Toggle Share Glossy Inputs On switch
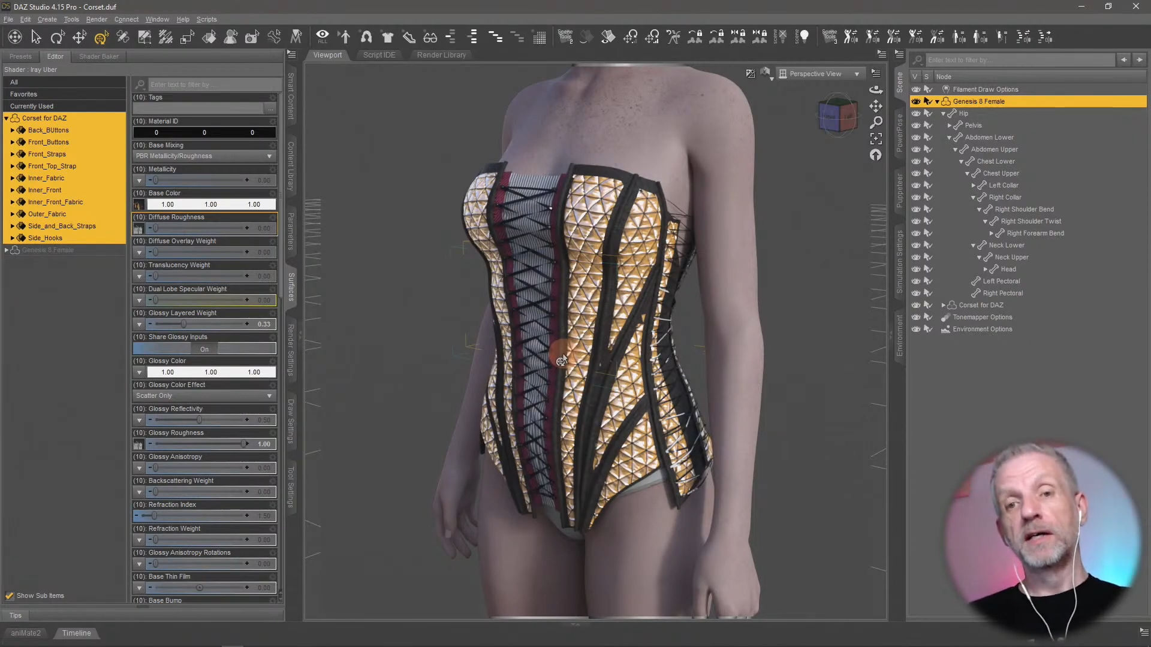The image size is (1151, 647). (204, 349)
